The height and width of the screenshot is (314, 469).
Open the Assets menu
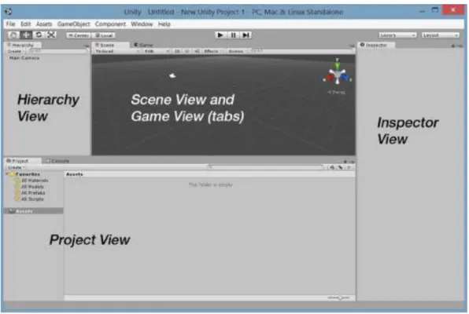[x=44, y=24]
